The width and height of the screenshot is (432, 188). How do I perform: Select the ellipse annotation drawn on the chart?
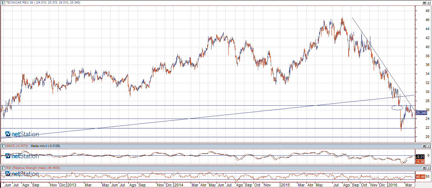pos(397,108)
